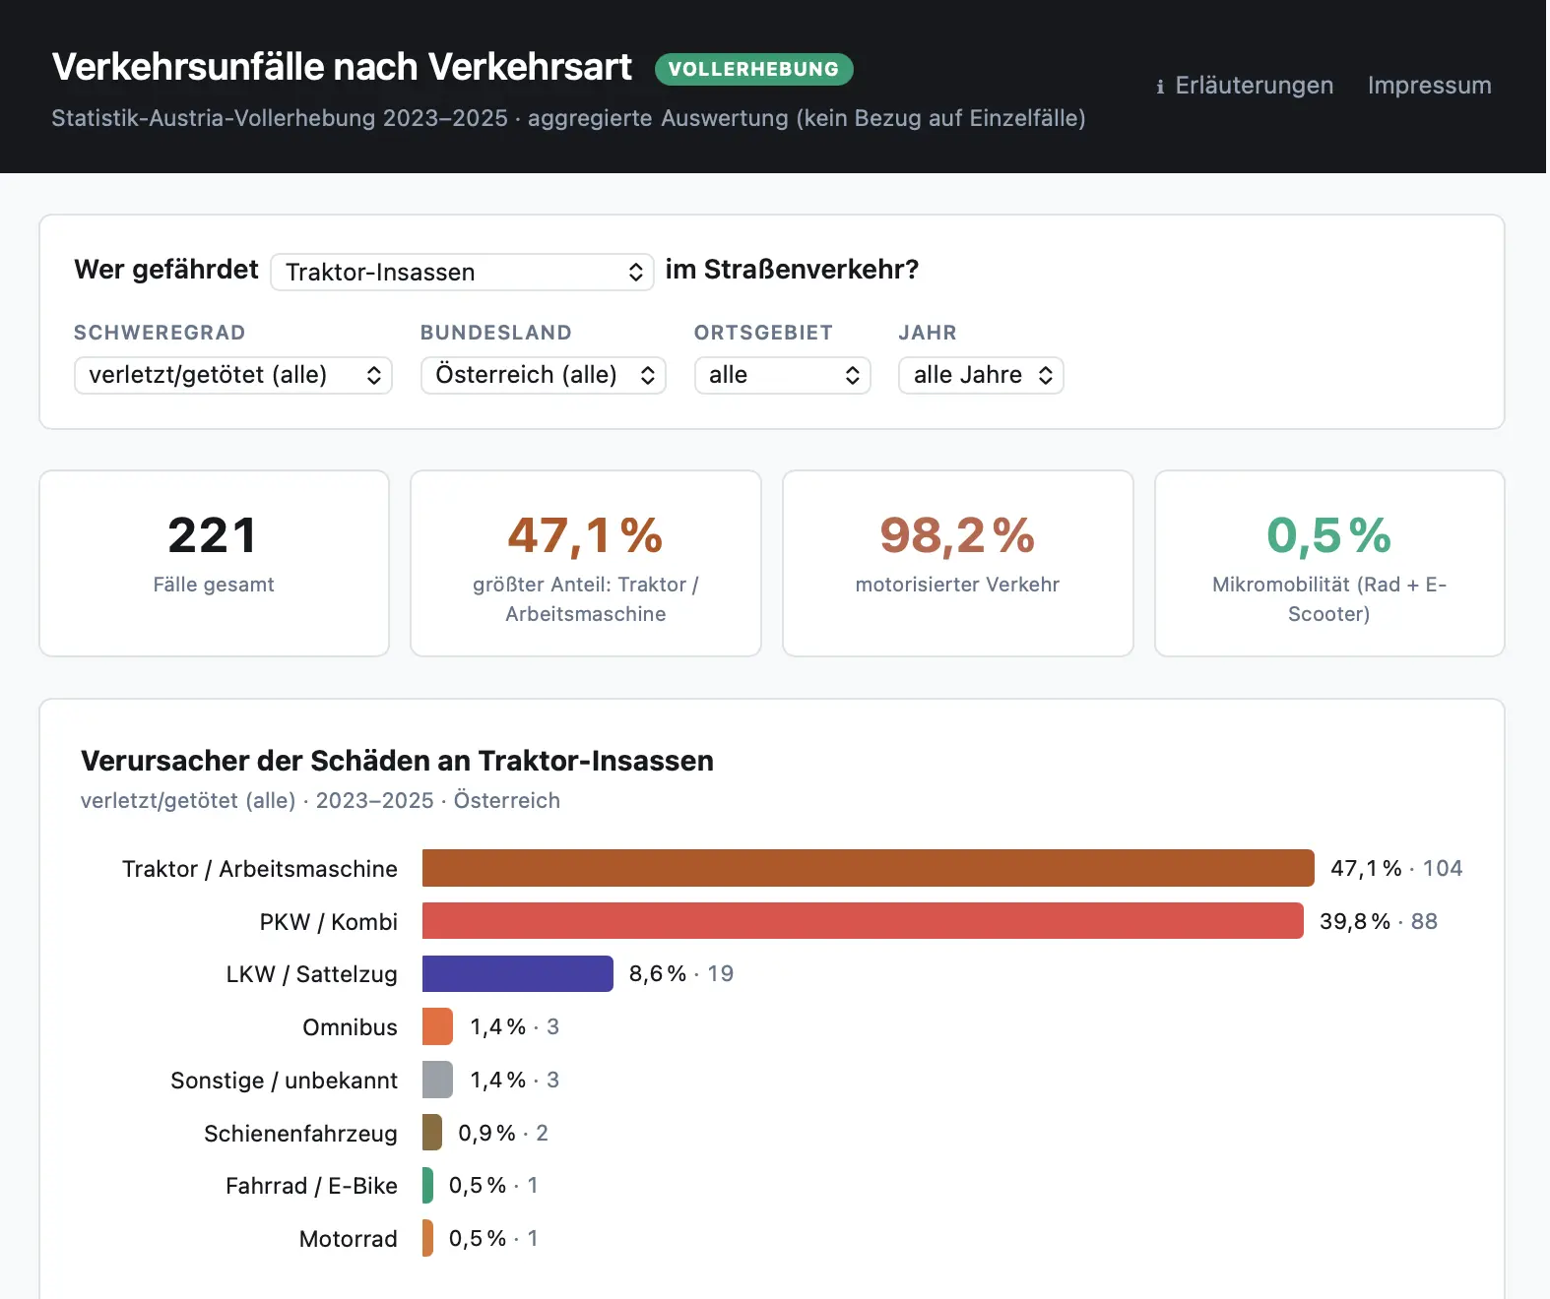
Task: Expand the Ortsgebiet alle dropdown
Action: [x=783, y=375]
